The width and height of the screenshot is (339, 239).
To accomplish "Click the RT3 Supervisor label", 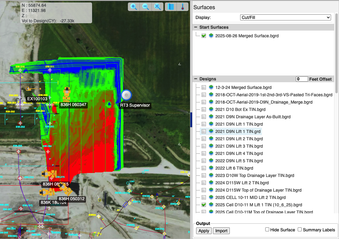I will coord(135,105).
